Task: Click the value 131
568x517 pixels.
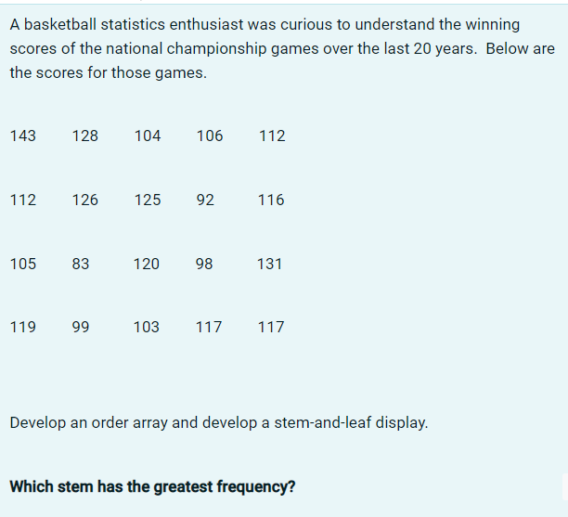Action: [x=269, y=264]
